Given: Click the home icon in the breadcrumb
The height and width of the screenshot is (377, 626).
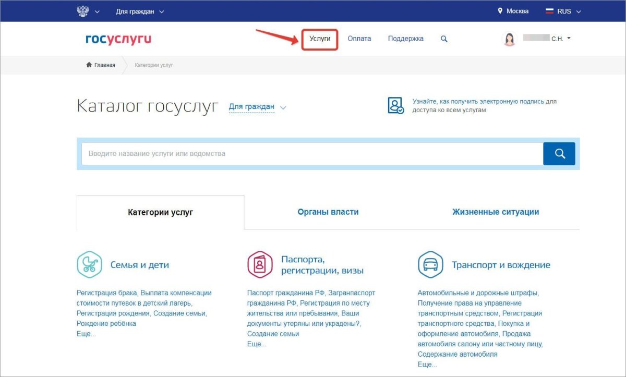Looking at the screenshot, I should pyautogui.click(x=88, y=64).
